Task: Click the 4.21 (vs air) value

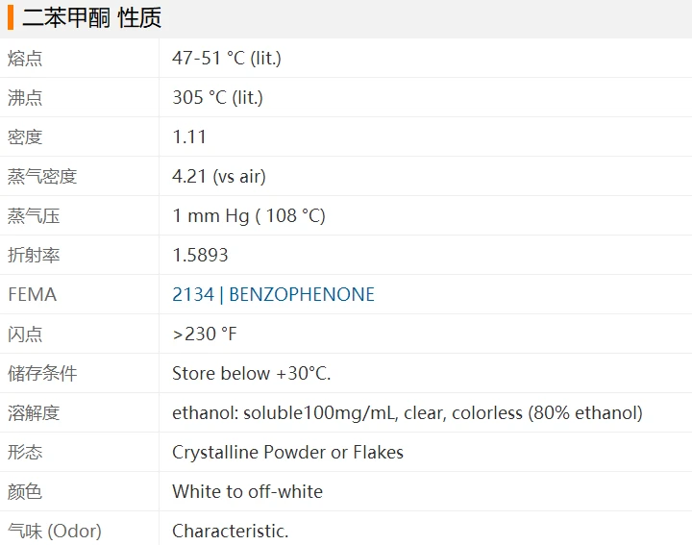Action: [219, 177]
